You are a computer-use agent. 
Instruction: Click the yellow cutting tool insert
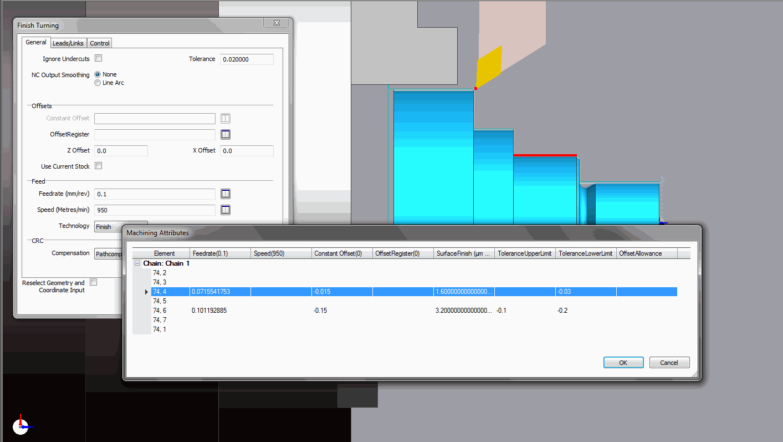pos(489,67)
